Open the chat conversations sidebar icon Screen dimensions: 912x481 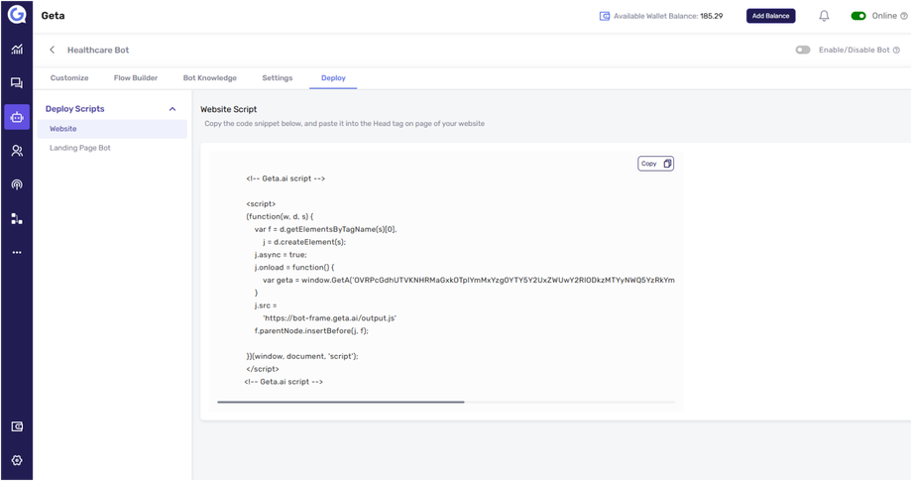tap(17, 83)
